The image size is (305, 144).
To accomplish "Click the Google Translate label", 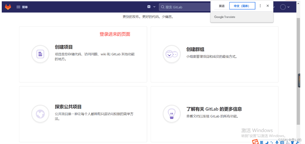I will (x=225, y=17).
